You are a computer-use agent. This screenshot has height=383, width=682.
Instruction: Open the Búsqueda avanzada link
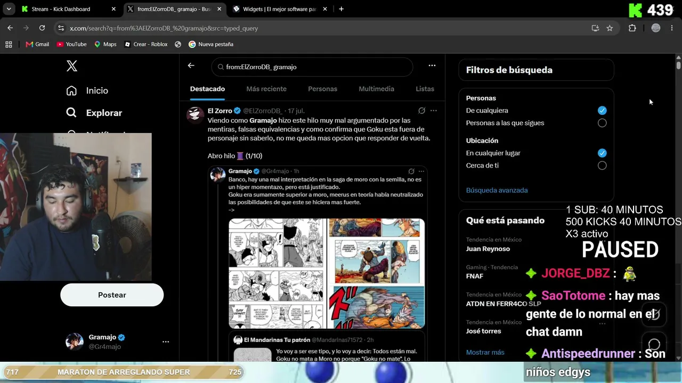[497, 190]
